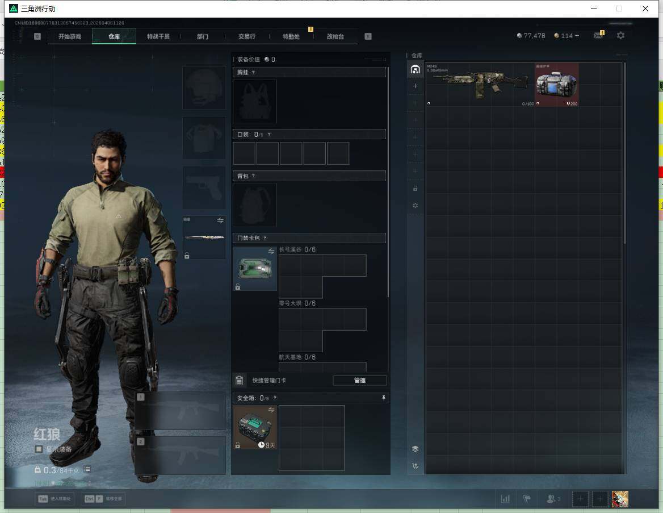Viewport: 663px width, 513px height.
Task: Click the warehouse lock icon in sidebar
Action: tap(415, 189)
